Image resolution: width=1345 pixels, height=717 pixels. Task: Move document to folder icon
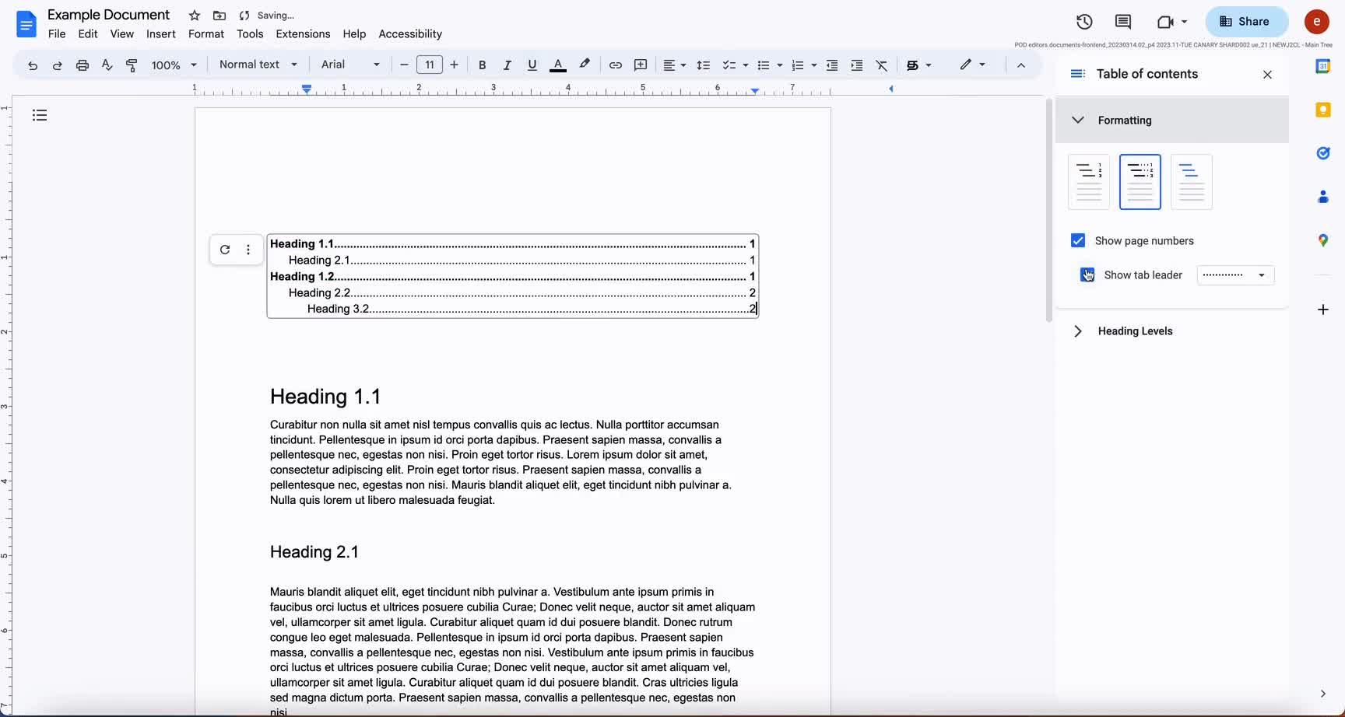click(x=219, y=16)
